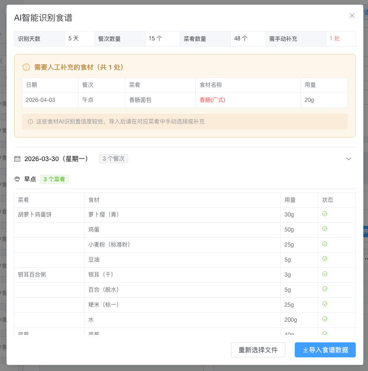Viewport: 368px width, 371px height.
Task: Click the 3 个餐次 tag
Action: point(114,159)
